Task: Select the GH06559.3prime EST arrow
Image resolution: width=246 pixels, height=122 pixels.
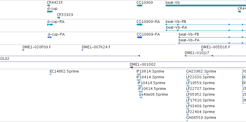Action: tap(187, 121)
